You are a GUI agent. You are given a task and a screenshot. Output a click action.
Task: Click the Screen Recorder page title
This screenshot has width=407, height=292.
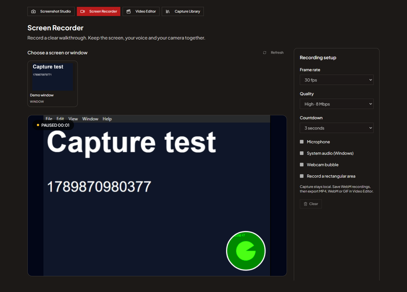(55, 28)
